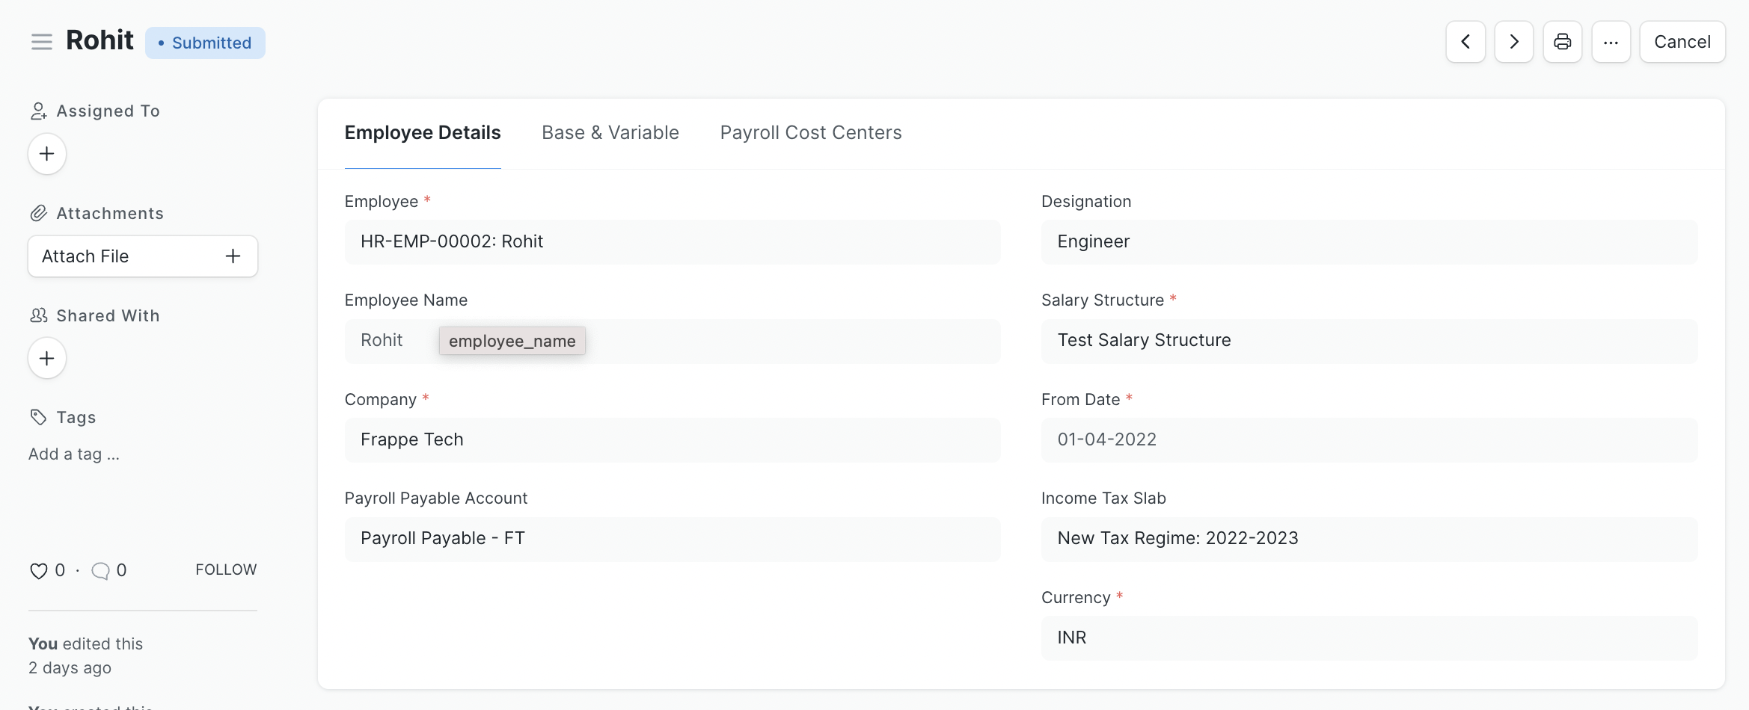Viewport: 1749px width, 710px height.
Task: Add an assignee with the plus icon
Action: point(46,153)
